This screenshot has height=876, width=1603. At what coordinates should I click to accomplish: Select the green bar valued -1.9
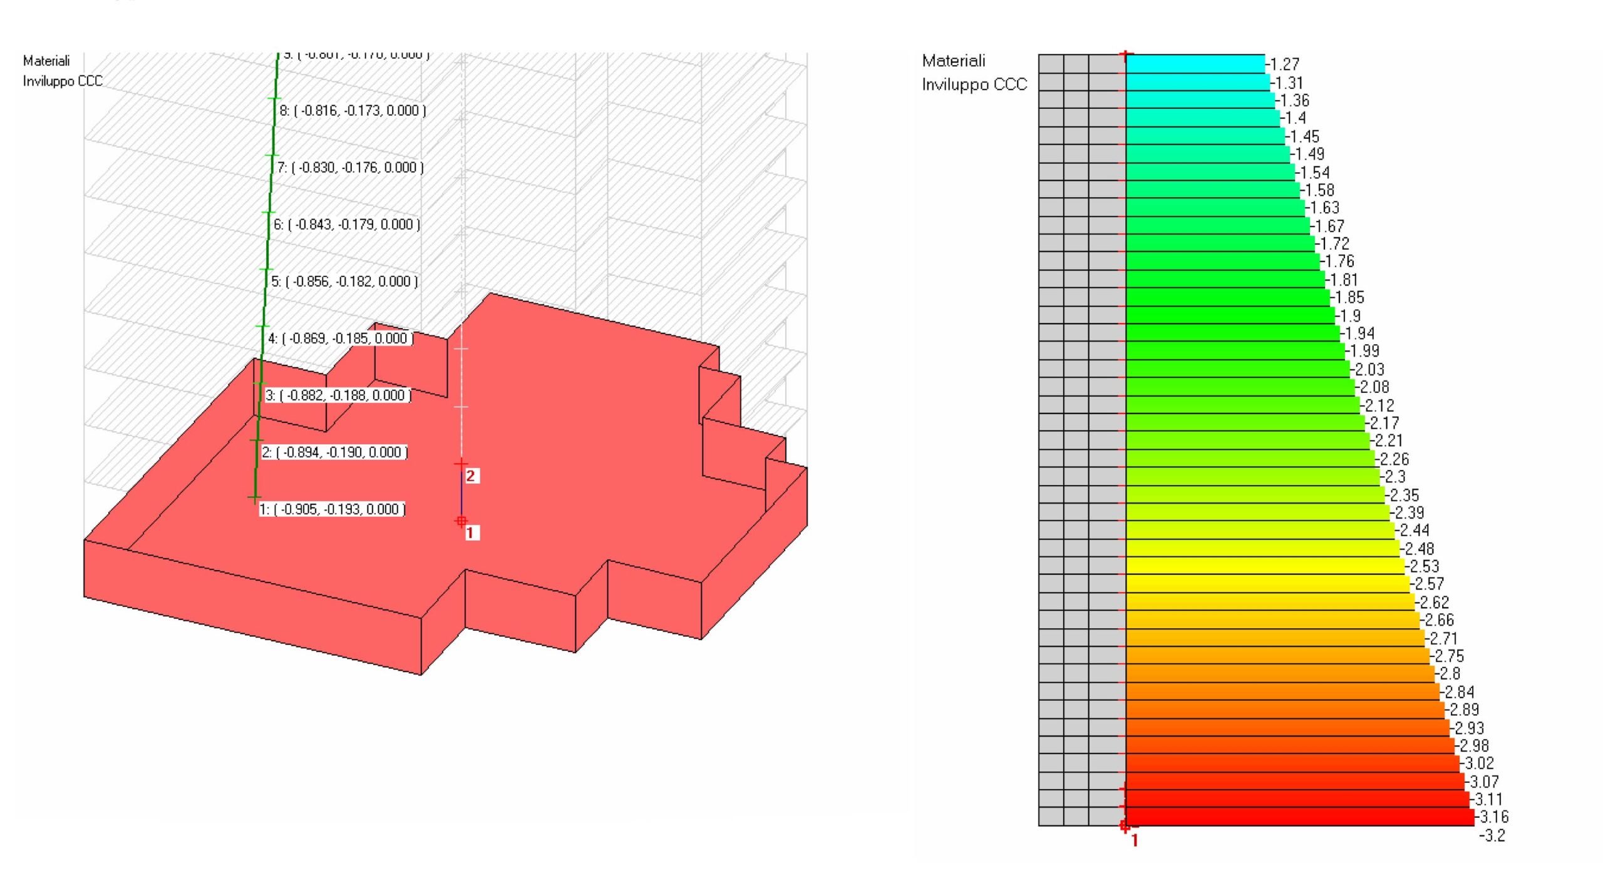click(x=1230, y=315)
